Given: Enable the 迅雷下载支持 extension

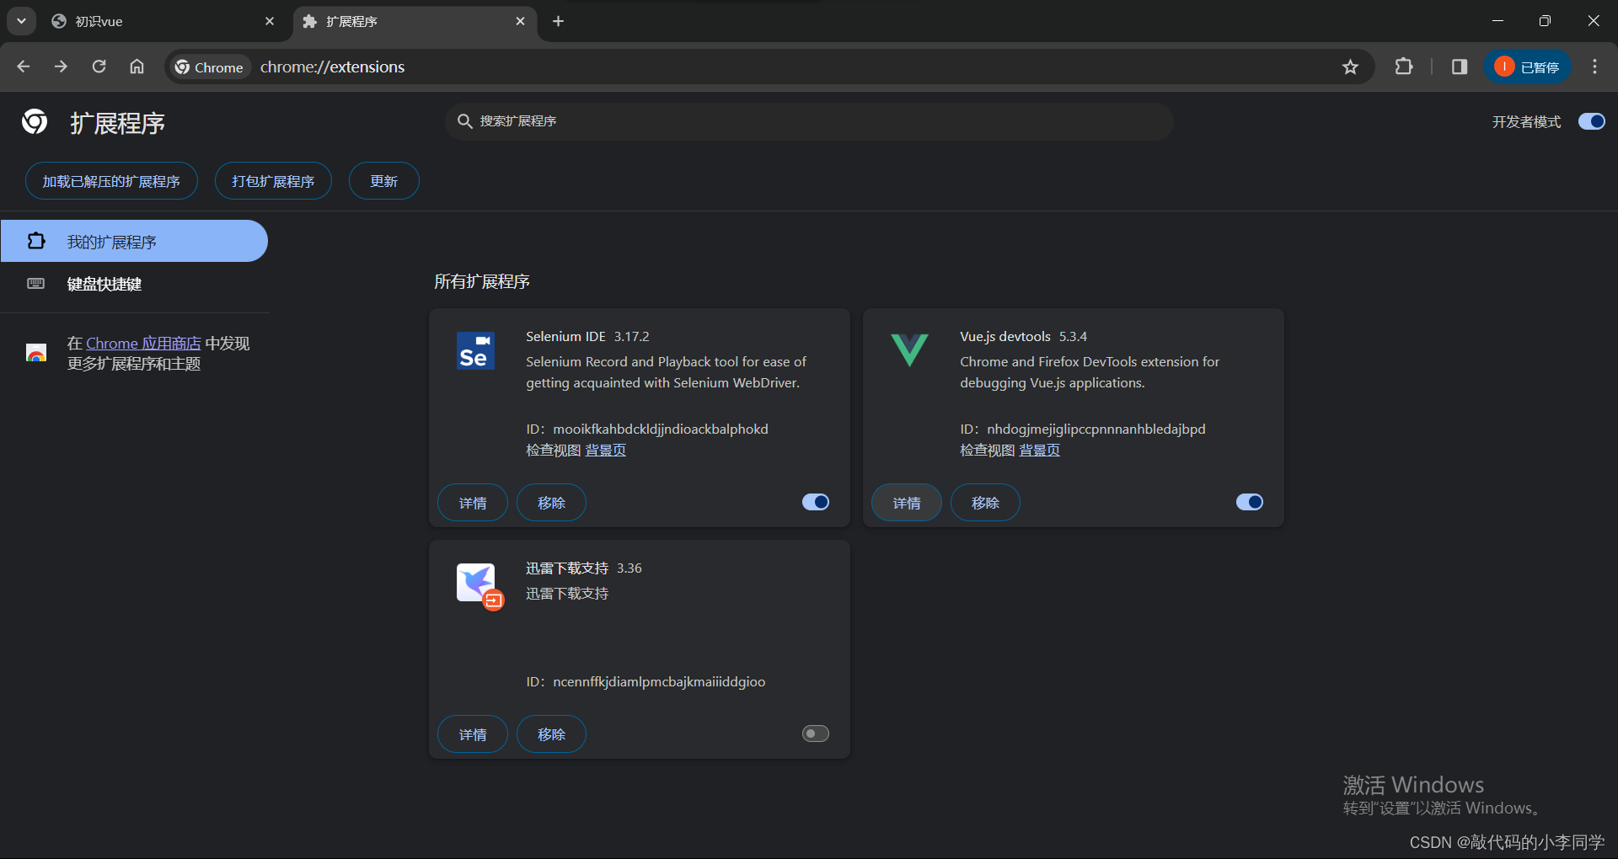Looking at the screenshot, I should (x=815, y=734).
